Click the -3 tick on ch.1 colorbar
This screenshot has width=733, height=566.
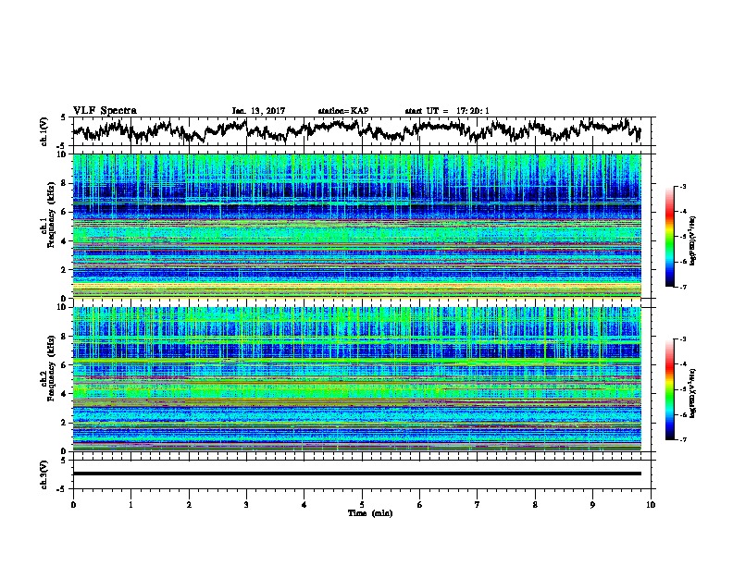pos(682,187)
